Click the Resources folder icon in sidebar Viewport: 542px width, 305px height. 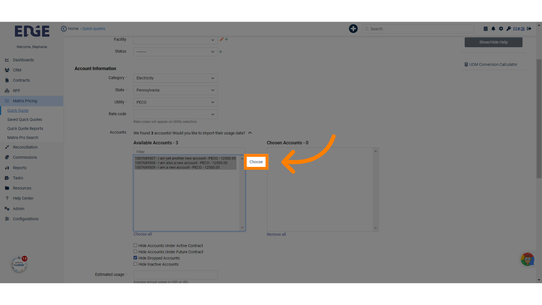coord(7,188)
